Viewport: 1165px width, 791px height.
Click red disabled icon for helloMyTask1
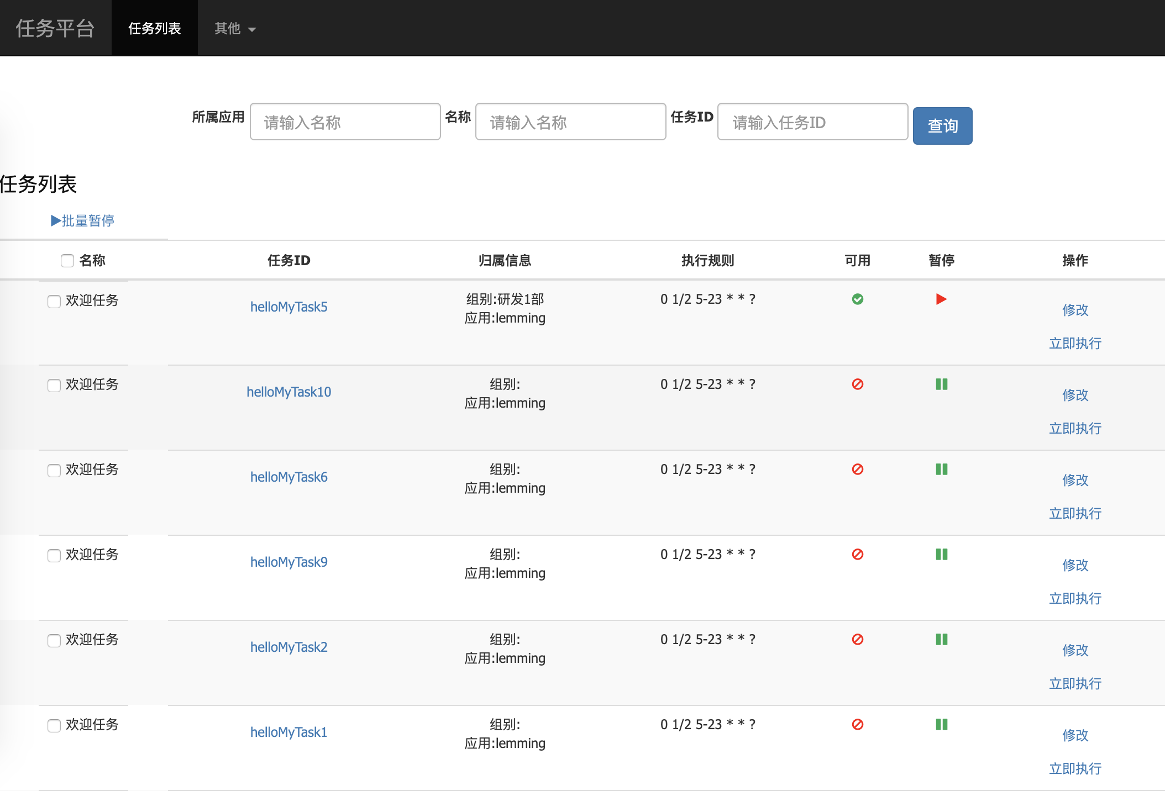tap(857, 725)
